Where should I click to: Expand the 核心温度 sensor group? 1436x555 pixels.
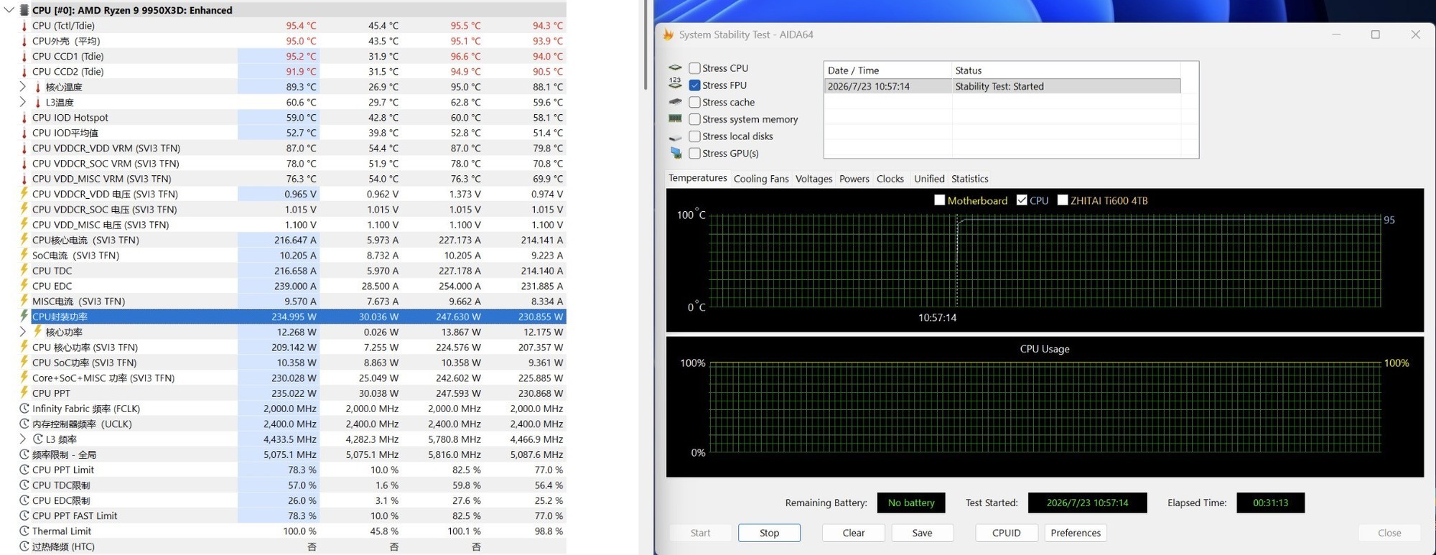click(22, 87)
